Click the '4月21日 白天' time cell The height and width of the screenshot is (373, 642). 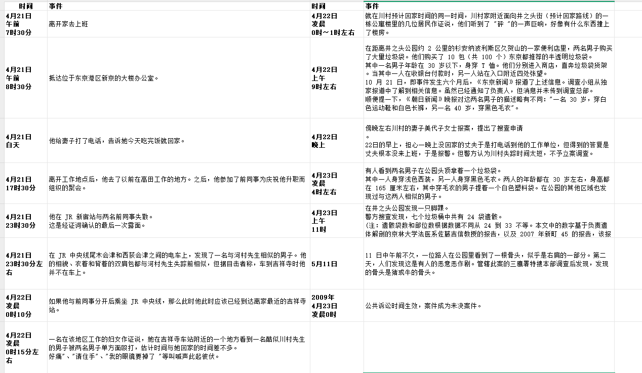tap(25, 141)
